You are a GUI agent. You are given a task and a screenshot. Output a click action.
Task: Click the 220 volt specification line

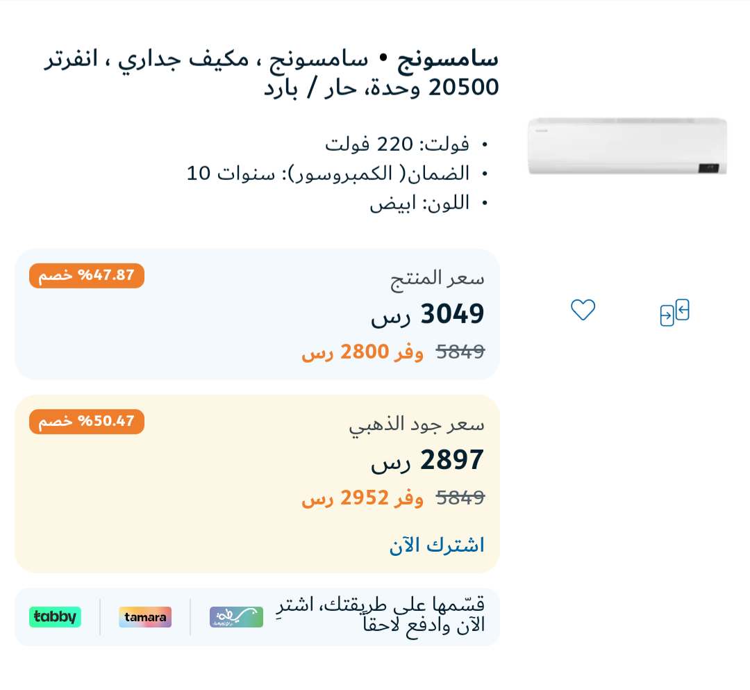(x=397, y=144)
